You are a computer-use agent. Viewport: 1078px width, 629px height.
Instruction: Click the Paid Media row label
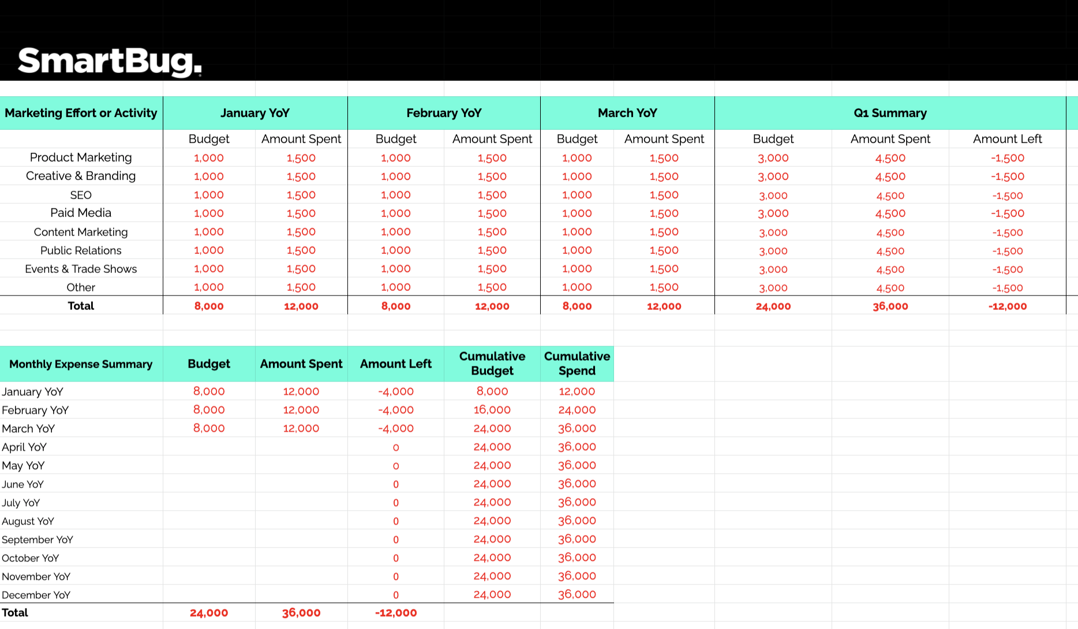tap(81, 213)
